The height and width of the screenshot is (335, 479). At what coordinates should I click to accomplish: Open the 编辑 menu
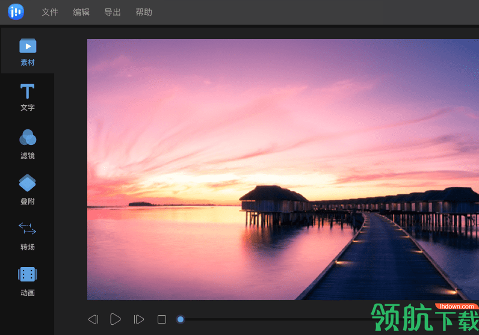(81, 12)
